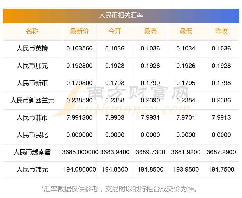Click 人民币新西兰元 lowest value 0.2384
The image size is (242, 198).
click(186, 100)
